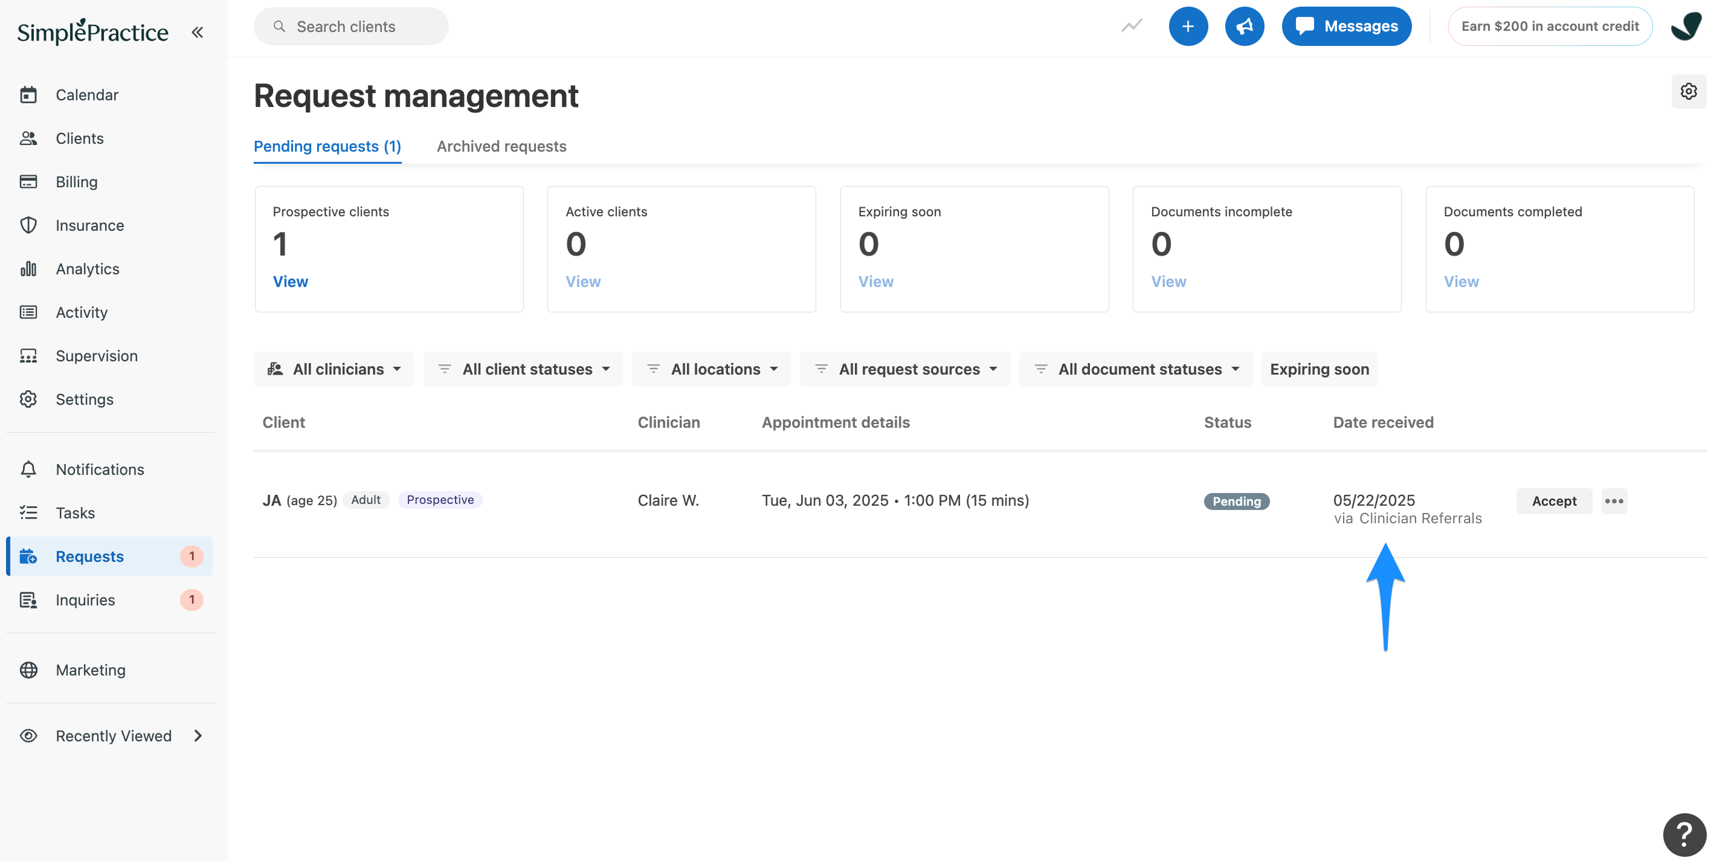The image size is (1711, 861).
Task: Open client JA's name in the table
Action: 272,500
